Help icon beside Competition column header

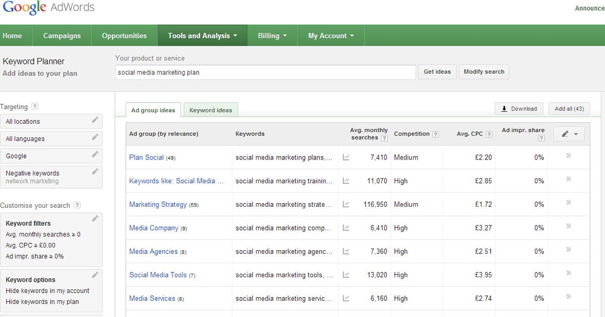pyautogui.click(x=436, y=134)
